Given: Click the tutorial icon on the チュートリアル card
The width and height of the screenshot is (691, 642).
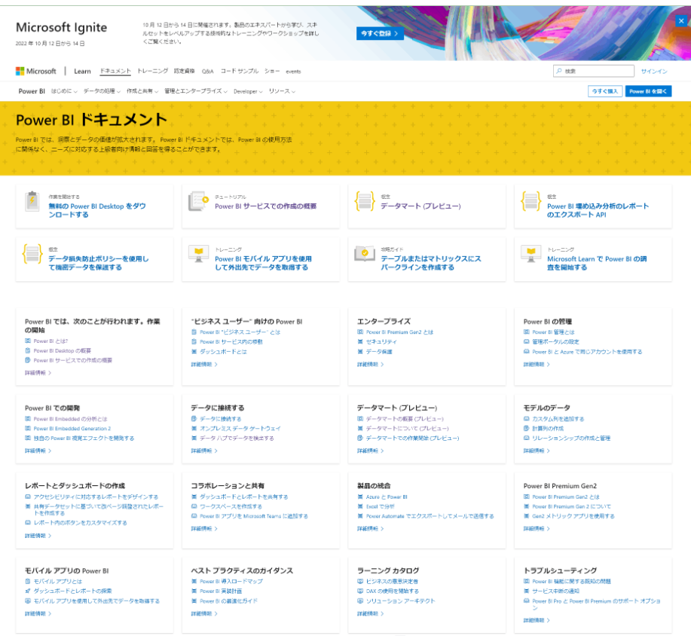Looking at the screenshot, I should (x=198, y=201).
